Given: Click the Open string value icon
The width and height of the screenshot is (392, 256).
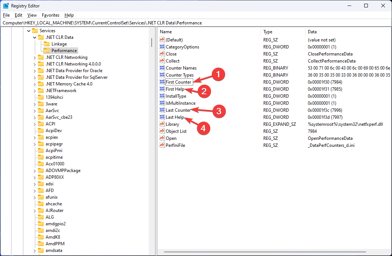Looking at the screenshot, I should [162, 138].
